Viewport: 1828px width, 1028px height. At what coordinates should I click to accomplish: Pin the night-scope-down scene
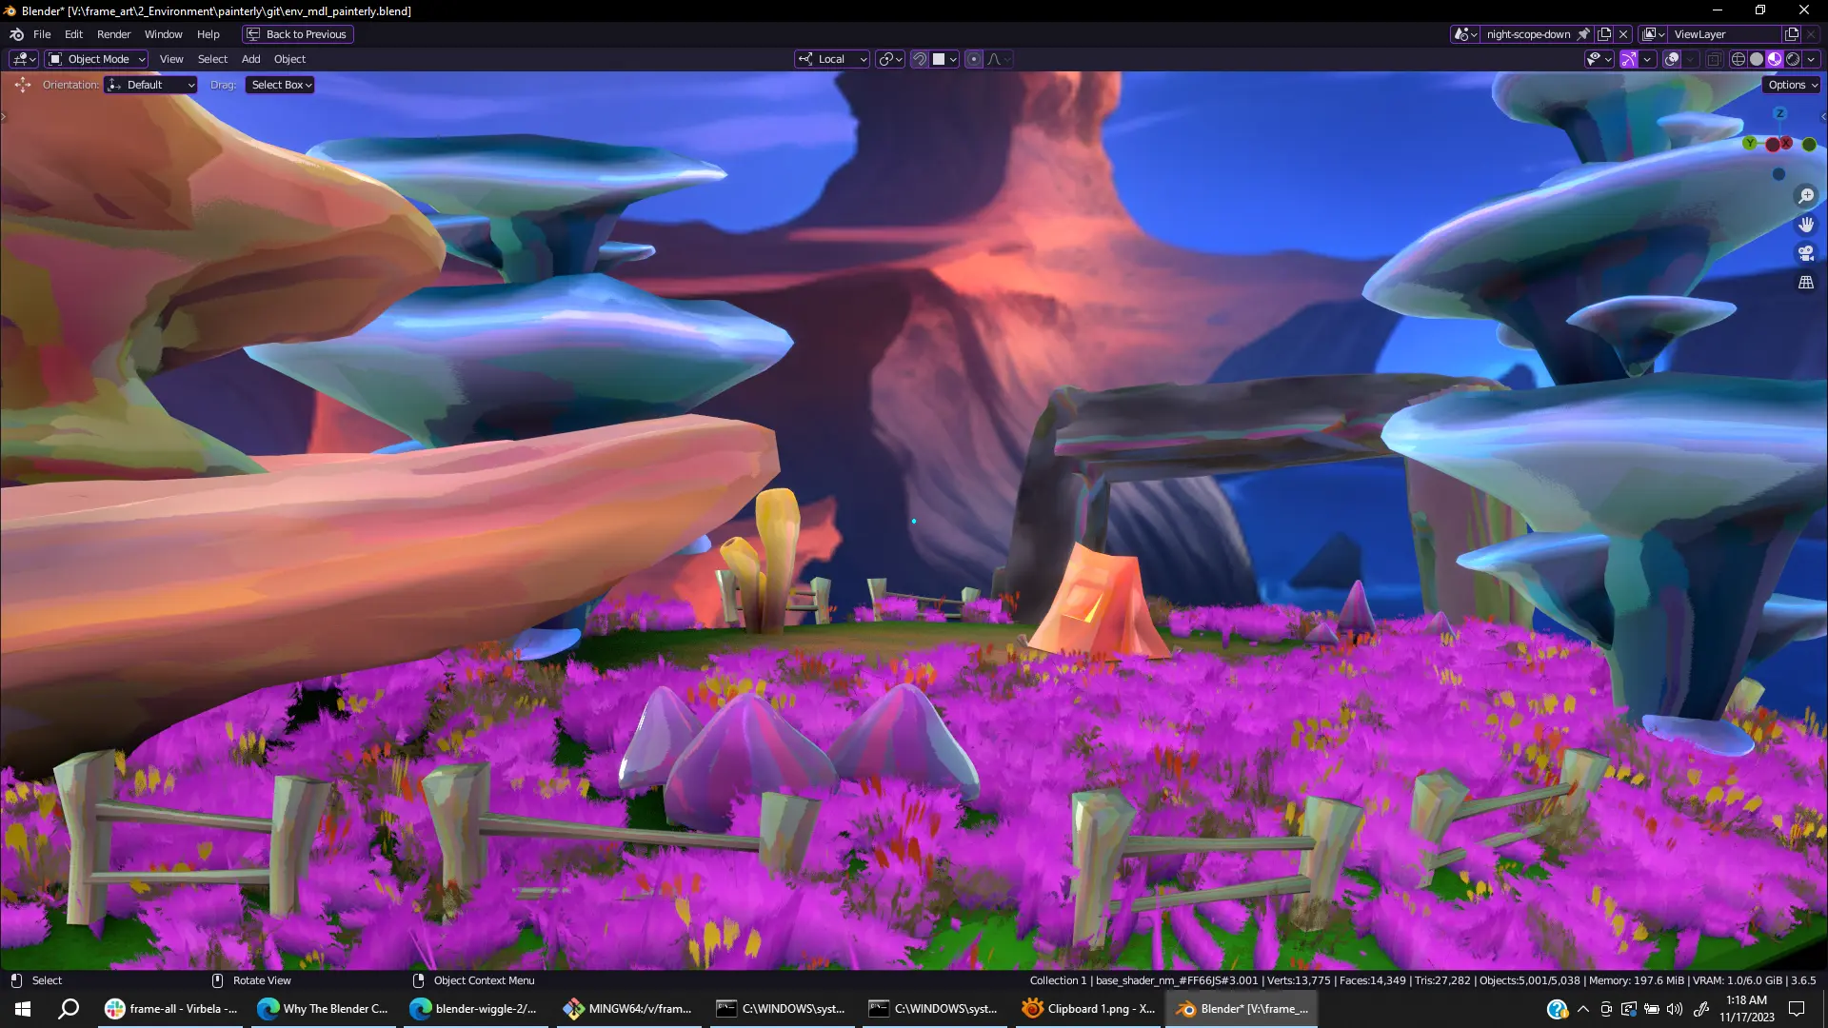(x=1583, y=34)
